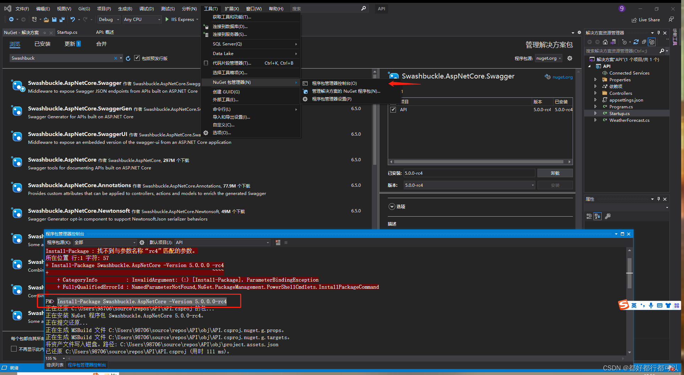Switch to Updates tab
This screenshot has height=375, width=684.
click(72, 44)
